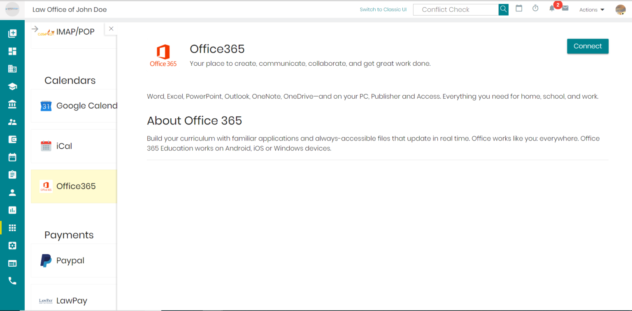Select Office365 in the integrations list

(74, 186)
